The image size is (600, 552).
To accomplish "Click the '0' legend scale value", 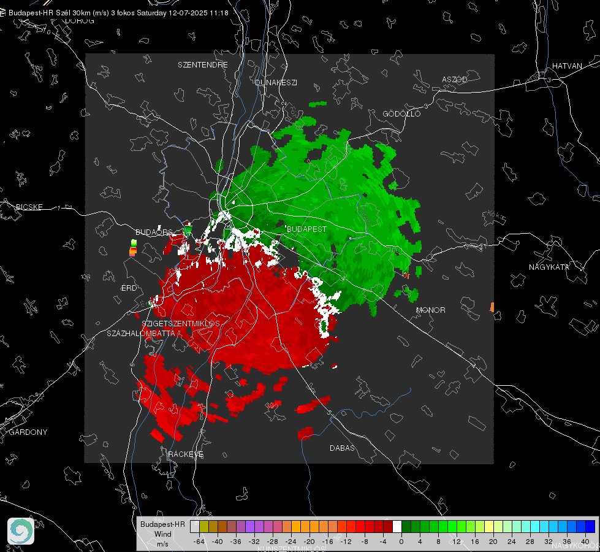I will (x=401, y=542).
